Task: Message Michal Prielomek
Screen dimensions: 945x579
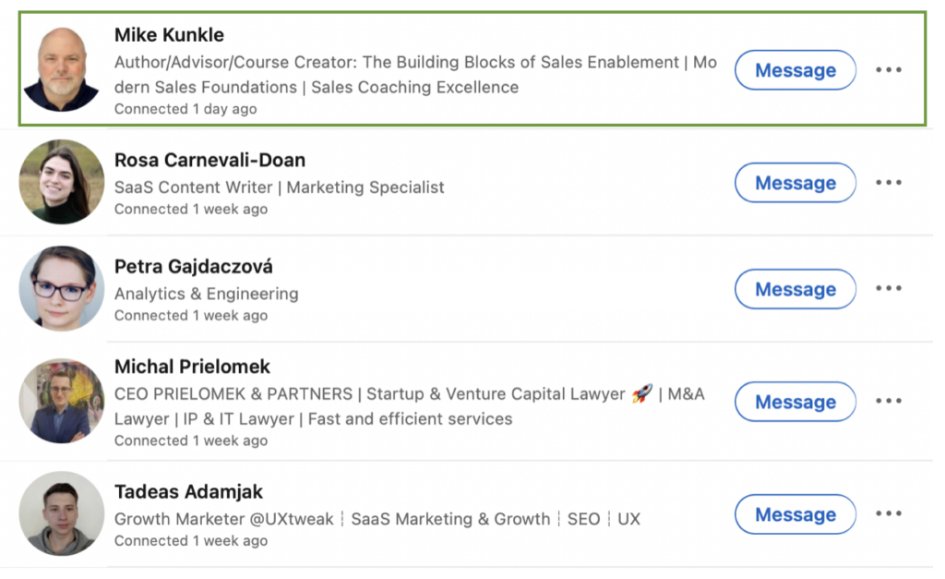Action: pyautogui.click(x=795, y=402)
